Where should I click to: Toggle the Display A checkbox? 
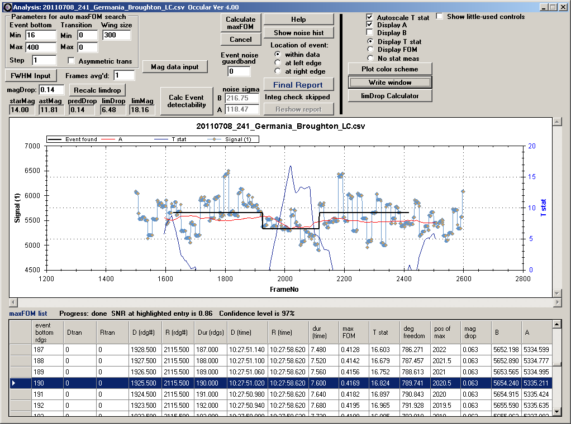(x=369, y=25)
